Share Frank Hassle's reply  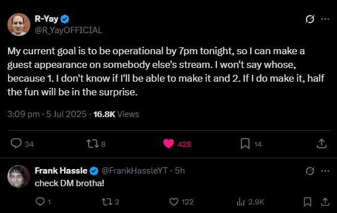pos(325,202)
